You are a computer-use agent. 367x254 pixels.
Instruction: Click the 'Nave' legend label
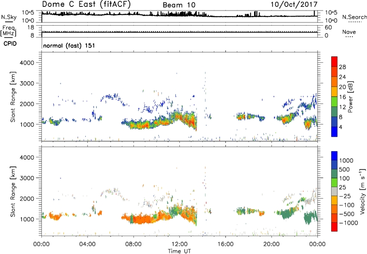point(349,32)
